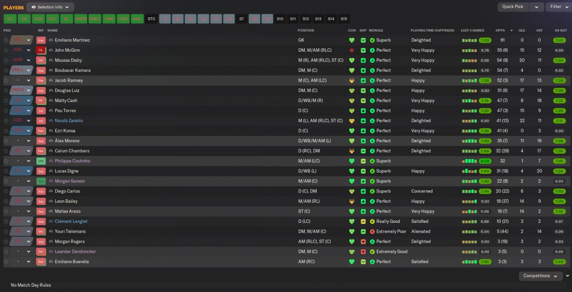Click Lucas Digne's Superb morale icon
The height and width of the screenshot is (292, 572).
[x=372, y=171]
